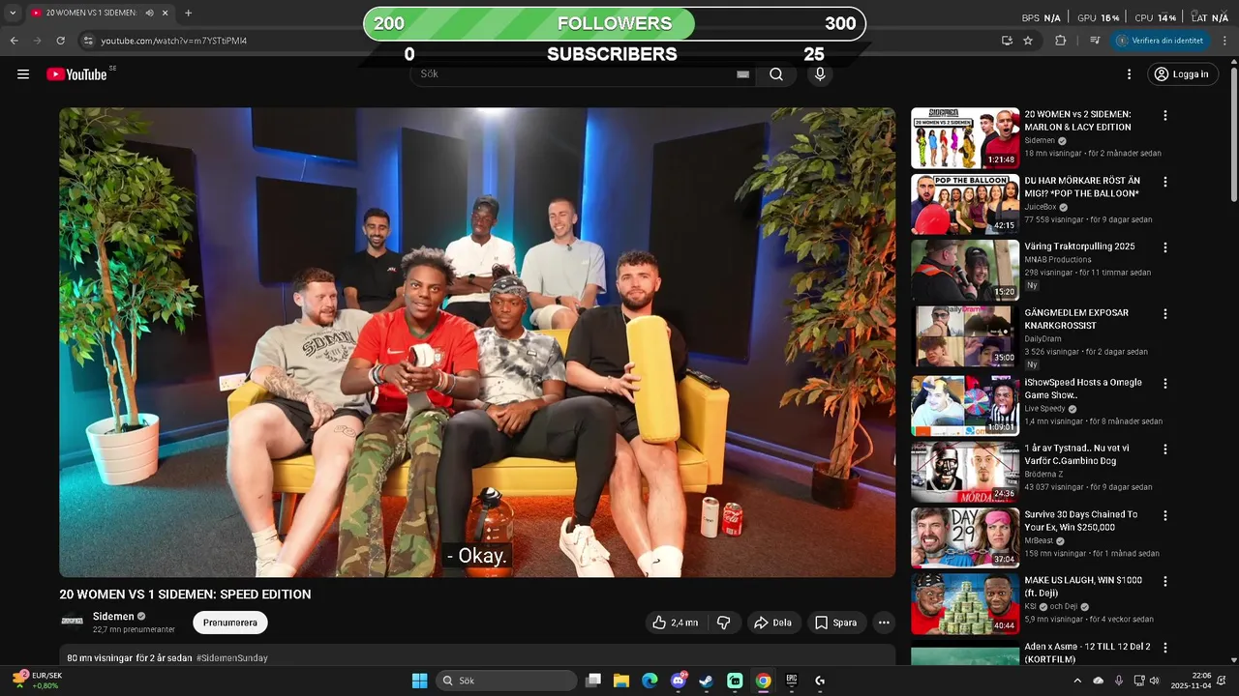This screenshot has width=1239, height=696.
Task: Open options for Survive 30 Days Chained video
Action: click(1165, 515)
